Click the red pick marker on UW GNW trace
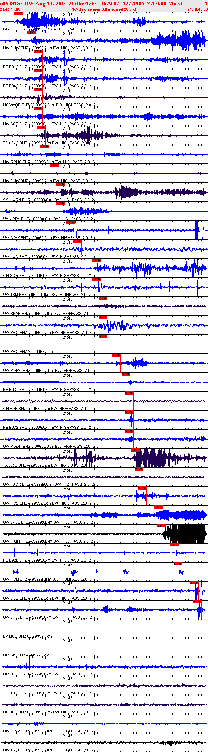Image resolution: width=208 pixels, height=752 pixels. [55, 165]
